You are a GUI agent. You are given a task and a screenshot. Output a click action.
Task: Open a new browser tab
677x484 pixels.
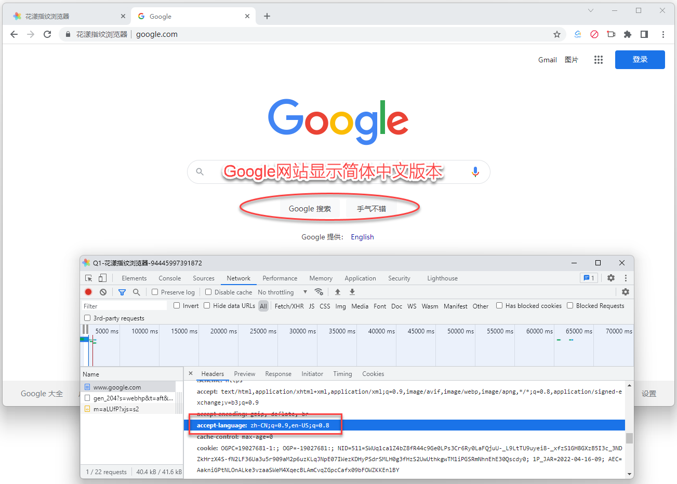[267, 16]
